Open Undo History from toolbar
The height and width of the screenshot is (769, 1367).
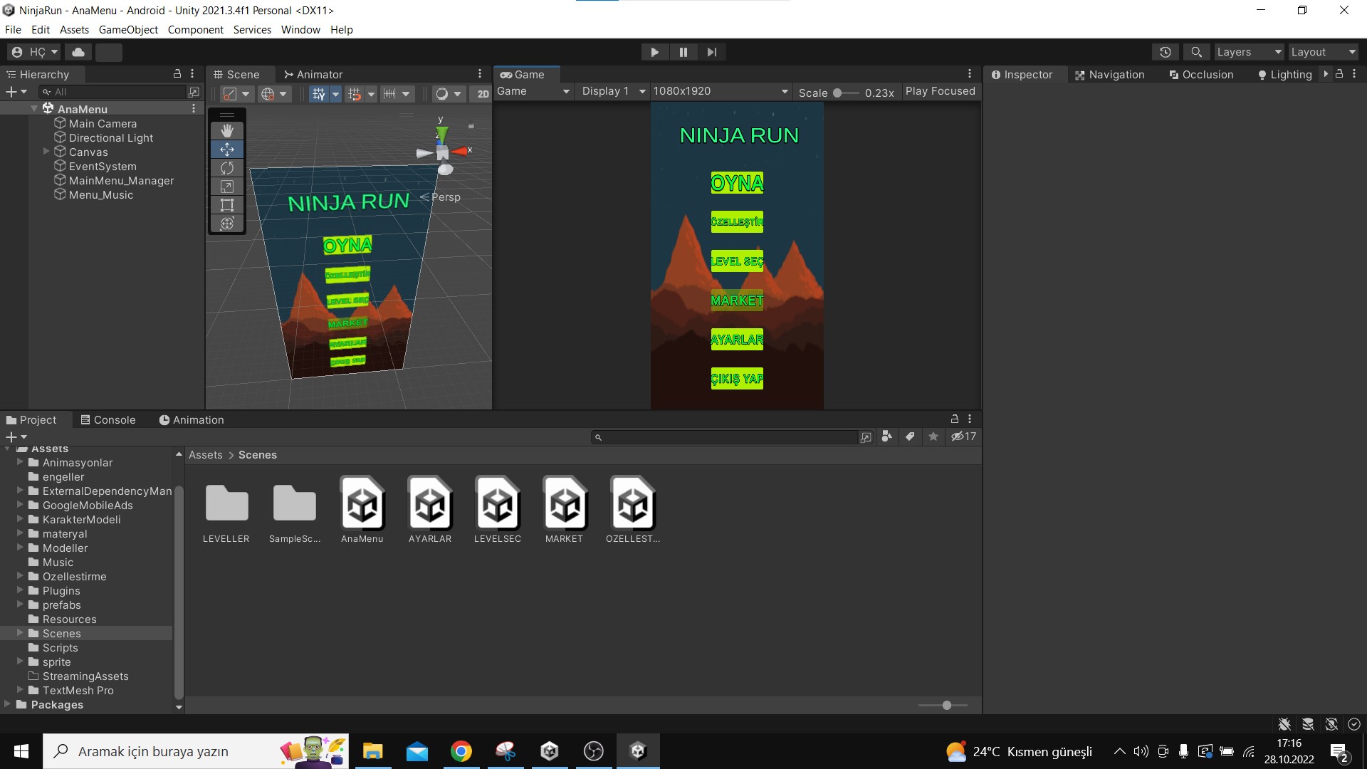point(1165,52)
